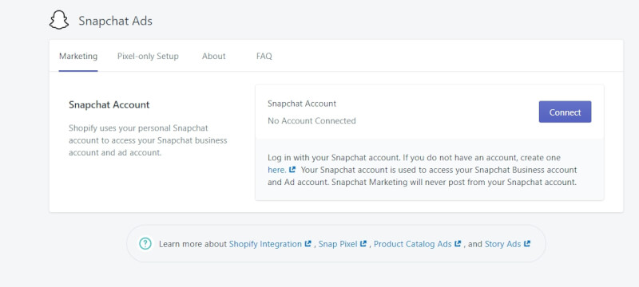
Task: Open the Snap Pixel link
Action: pos(338,244)
